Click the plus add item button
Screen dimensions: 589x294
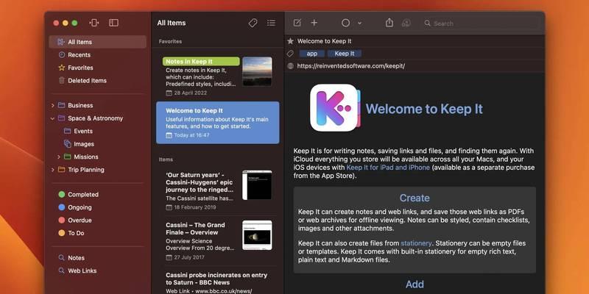click(x=314, y=23)
